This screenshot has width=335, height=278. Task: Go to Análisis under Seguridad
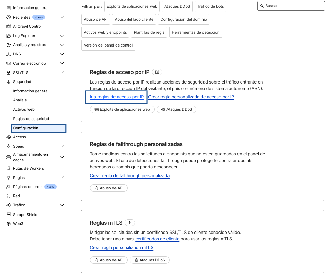20,100
